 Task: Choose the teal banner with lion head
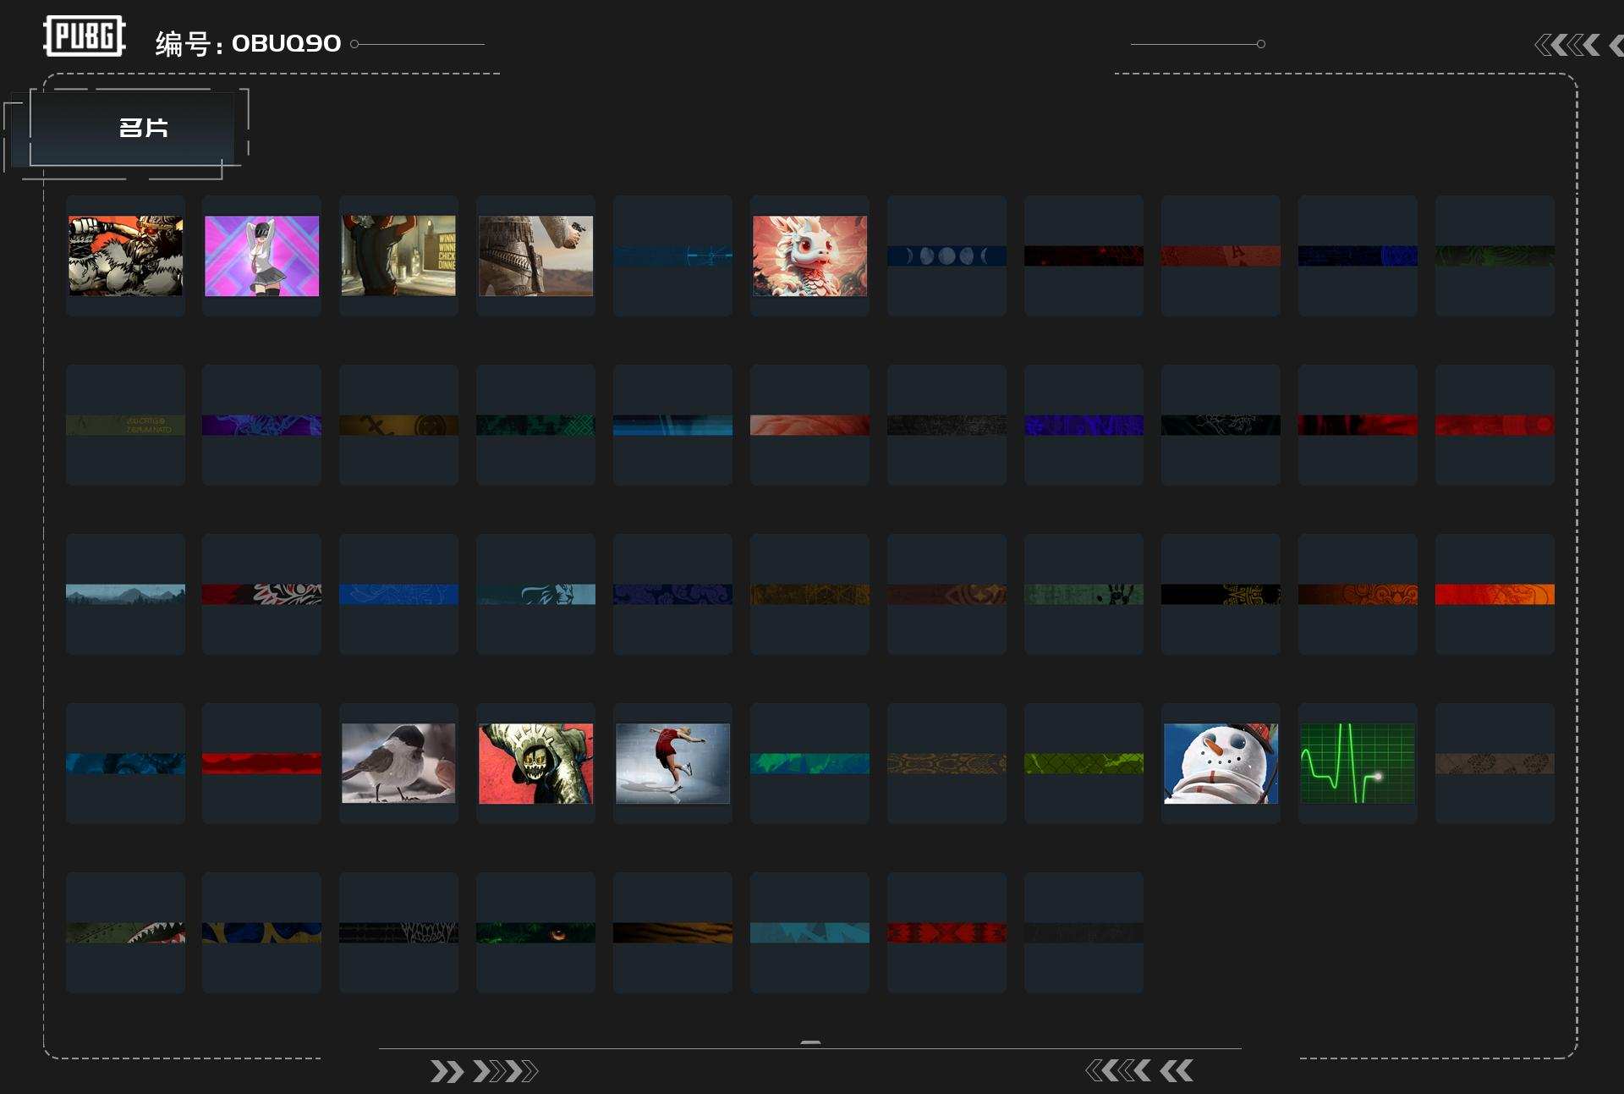[x=535, y=594]
